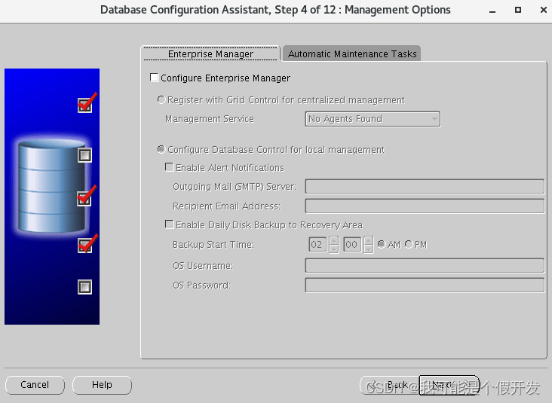The width and height of the screenshot is (552, 403).
Task: Choose the PM radio button
Action: point(409,244)
